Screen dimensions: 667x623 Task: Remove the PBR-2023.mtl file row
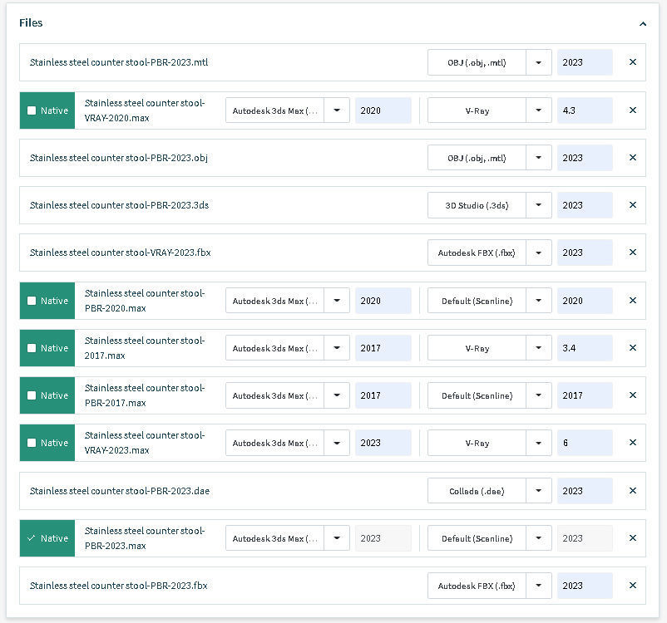pos(632,62)
